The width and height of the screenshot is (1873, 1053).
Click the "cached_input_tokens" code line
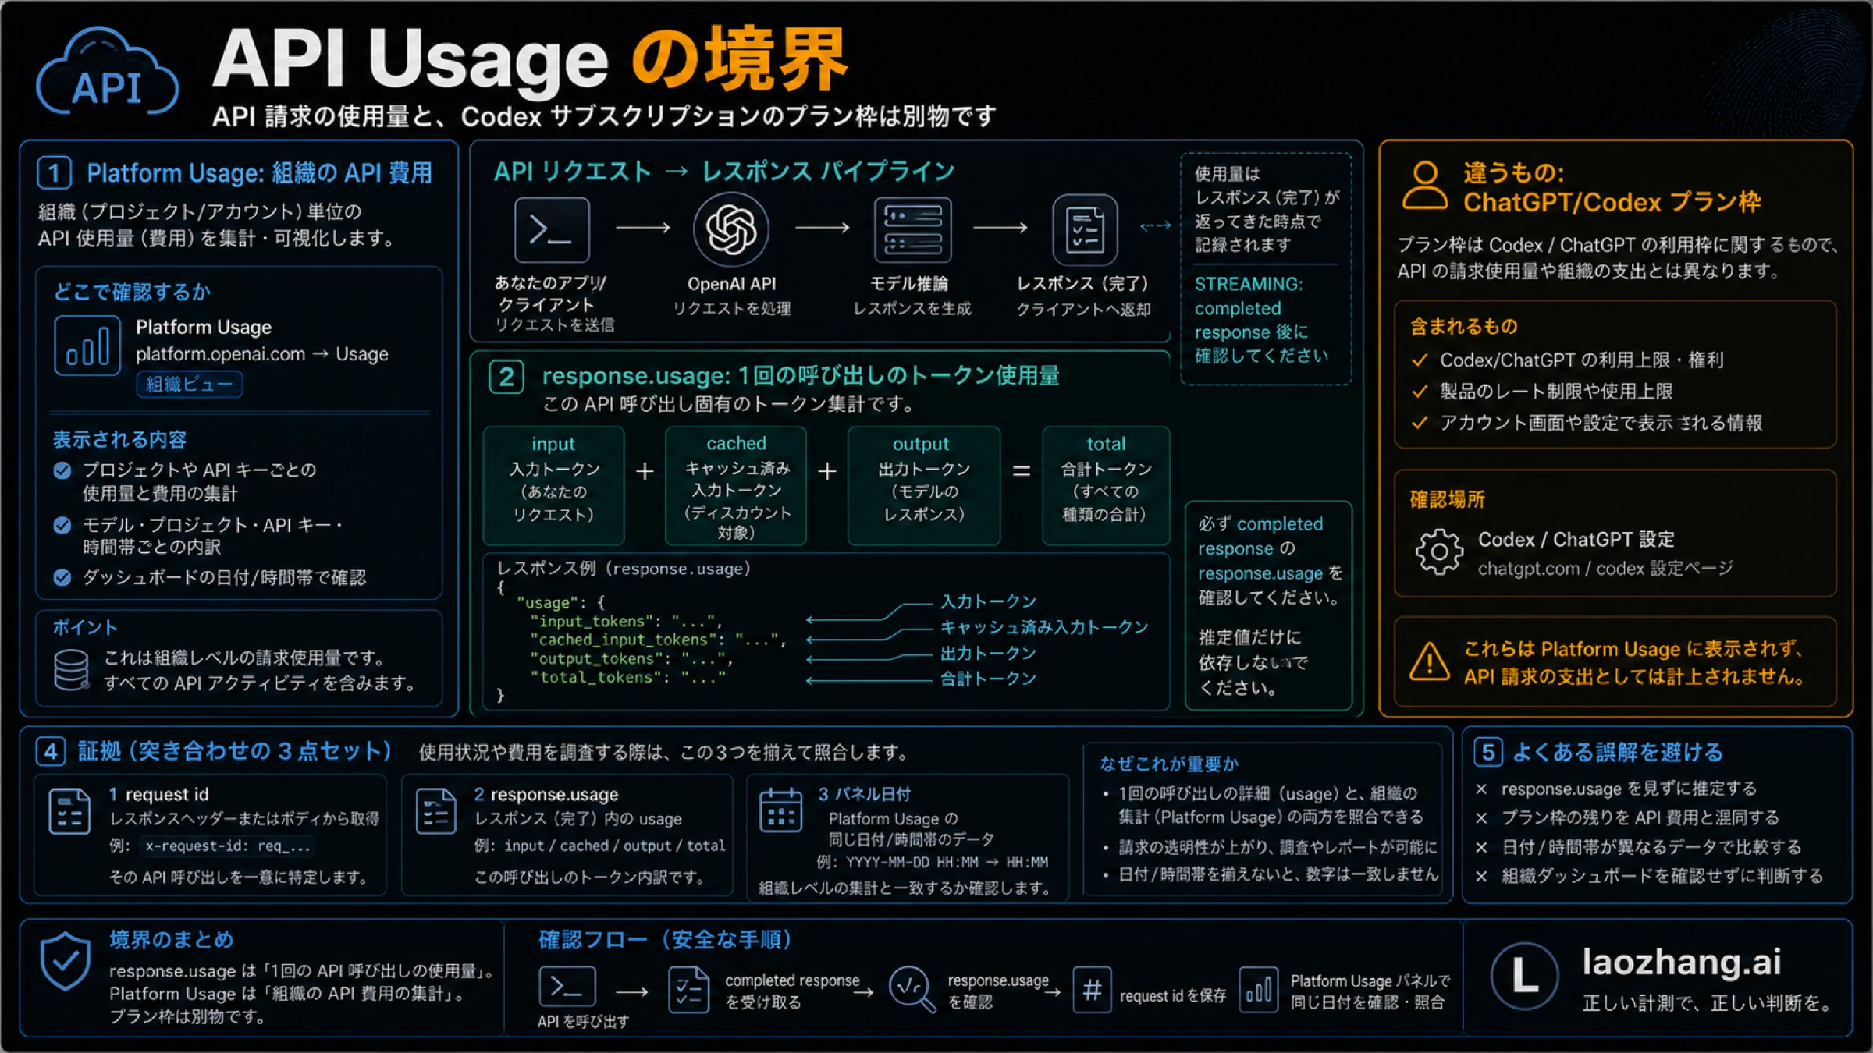pos(658,640)
